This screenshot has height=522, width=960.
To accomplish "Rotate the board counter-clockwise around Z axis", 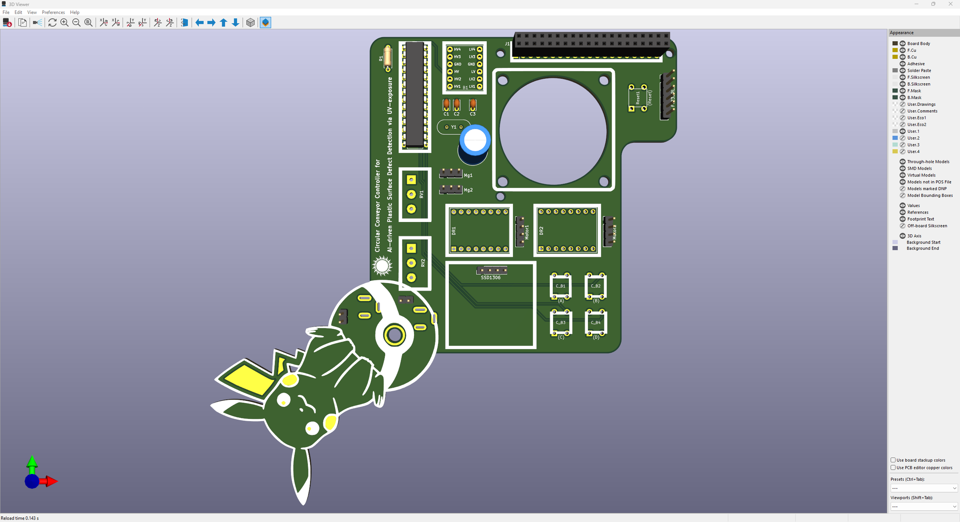I will [x=170, y=23].
